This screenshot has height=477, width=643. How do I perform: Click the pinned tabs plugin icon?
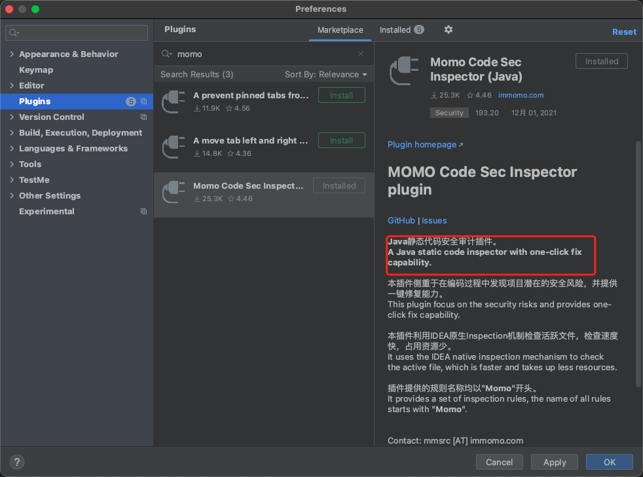pyautogui.click(x=174, y=102)
